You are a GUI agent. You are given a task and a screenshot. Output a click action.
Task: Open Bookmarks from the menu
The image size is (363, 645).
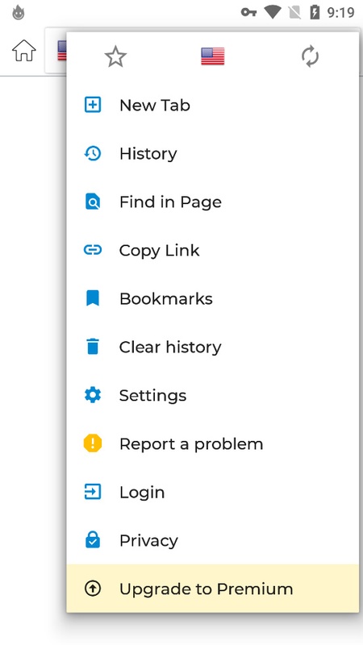click(212, 298)
